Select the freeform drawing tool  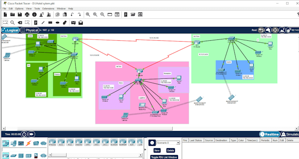65,23
